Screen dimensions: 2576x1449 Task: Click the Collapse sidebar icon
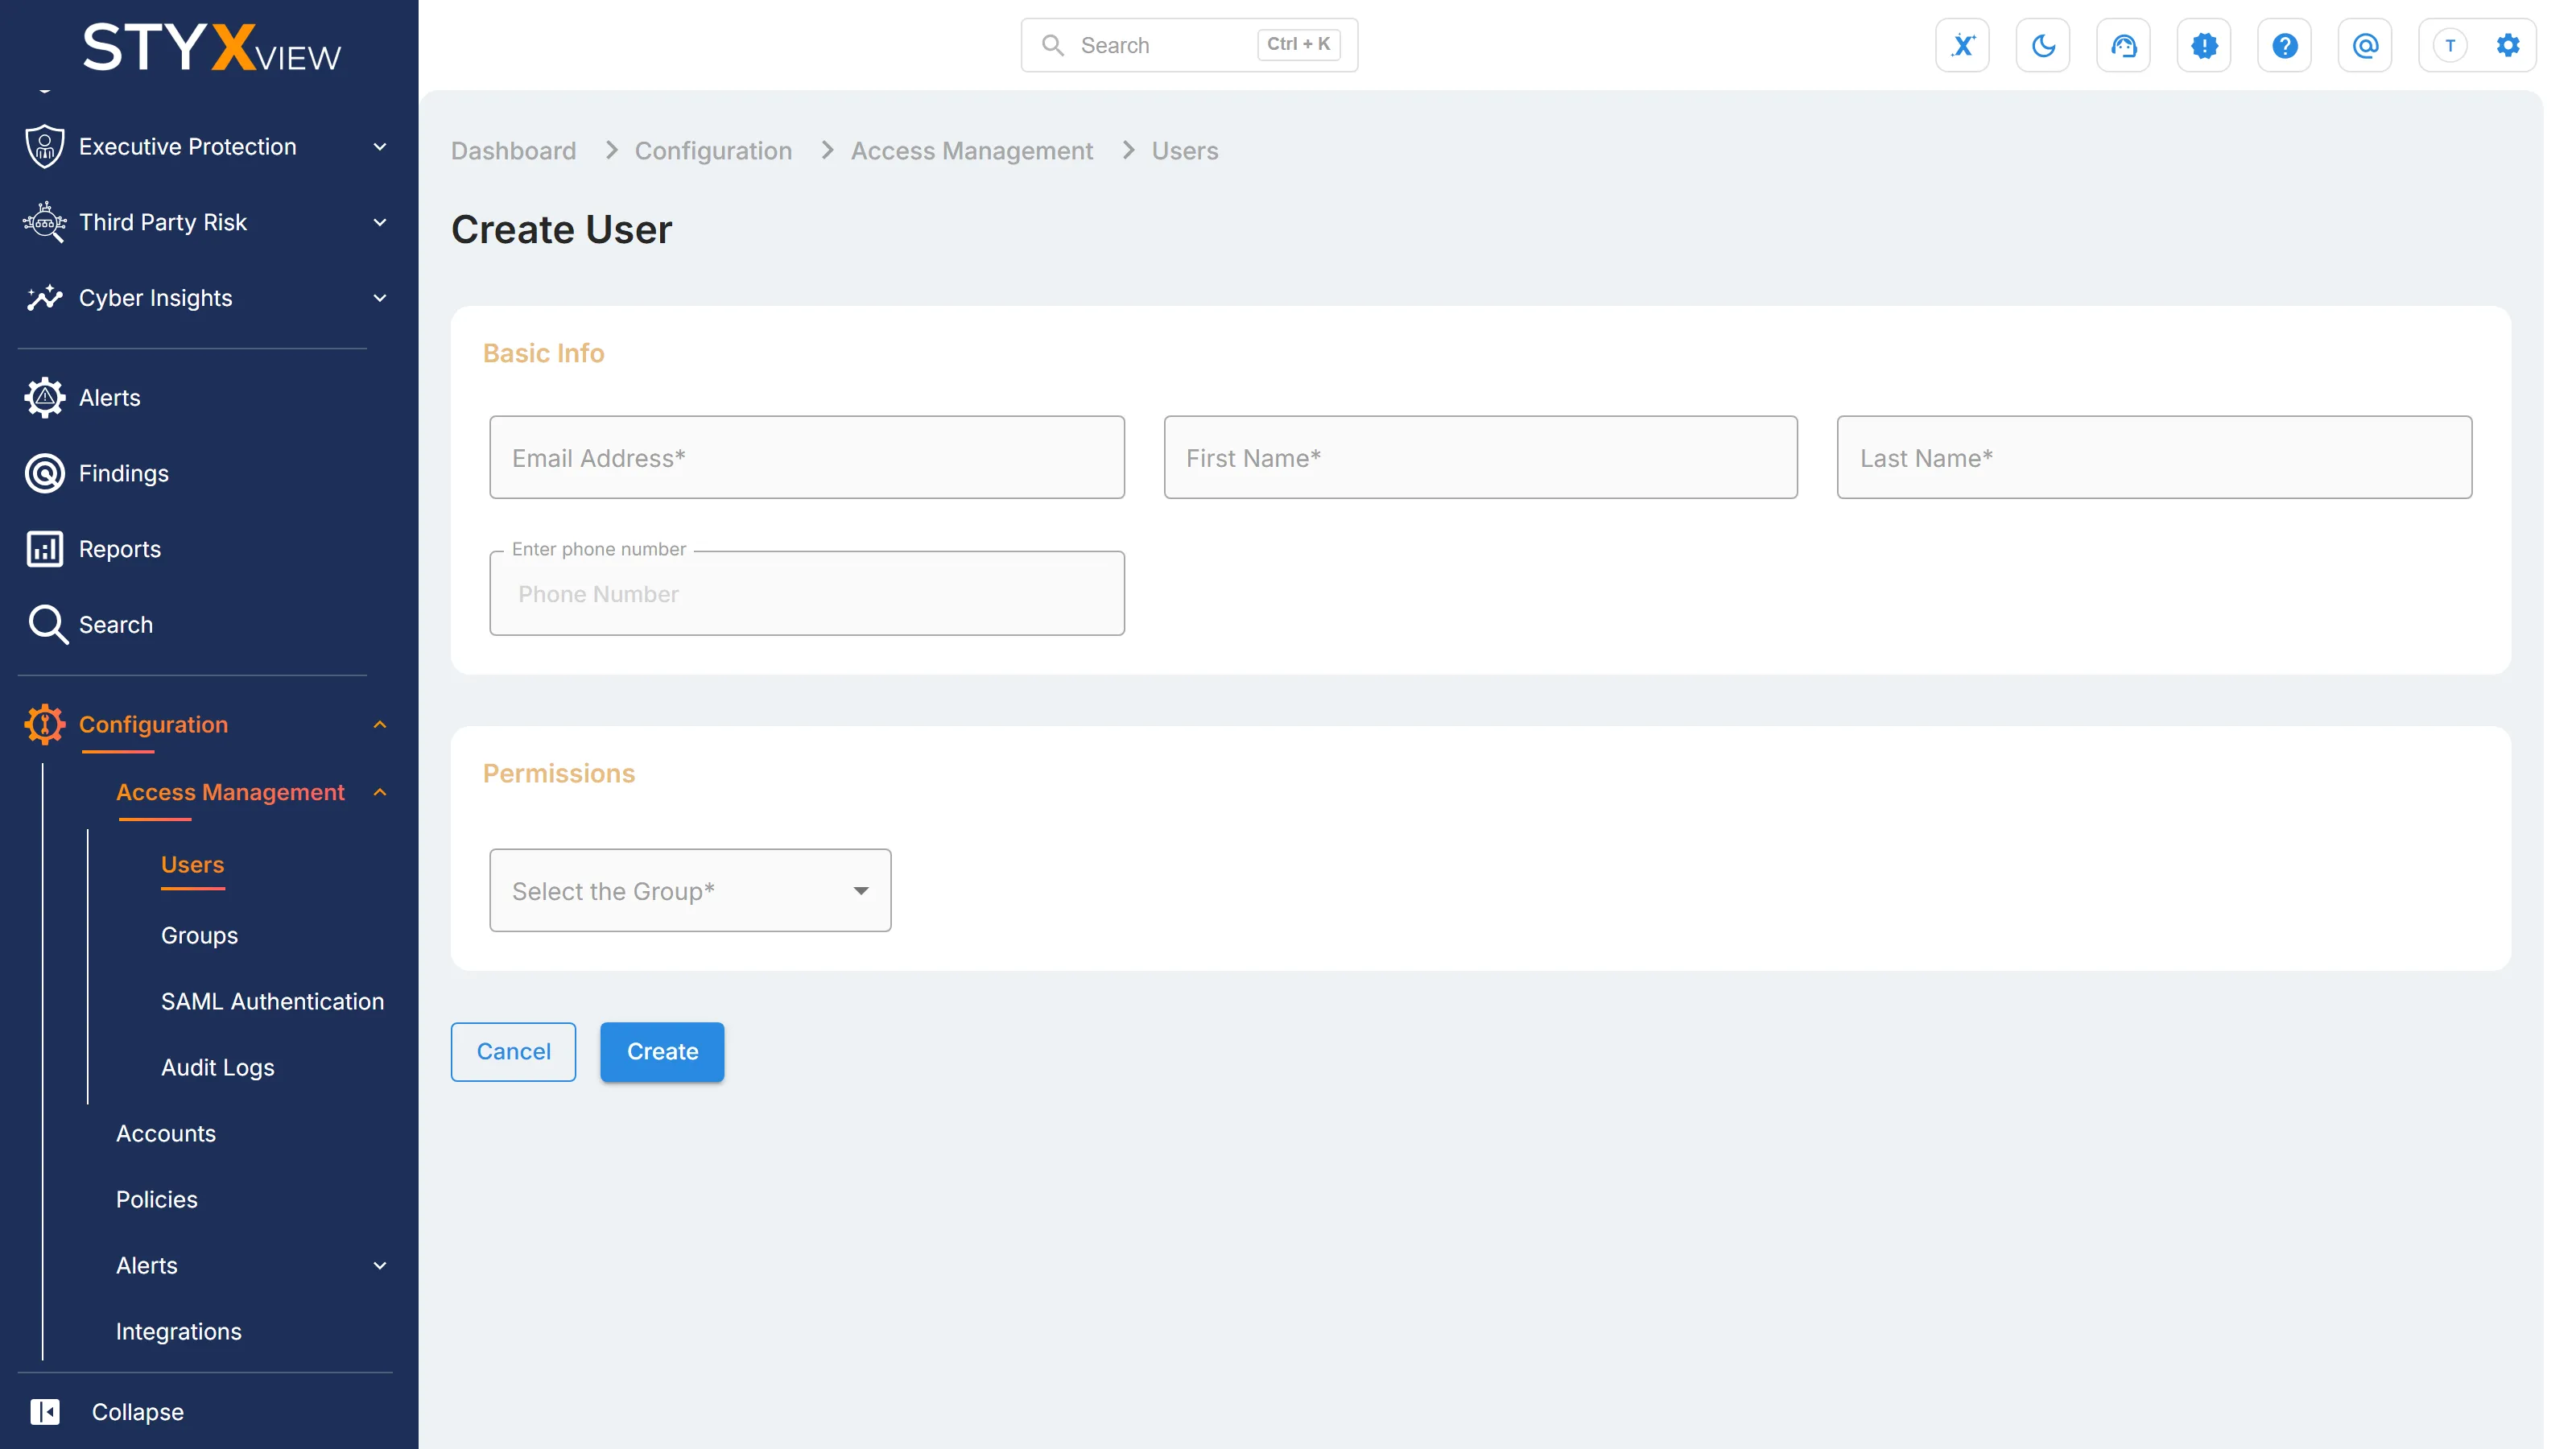click(45, 1411)
